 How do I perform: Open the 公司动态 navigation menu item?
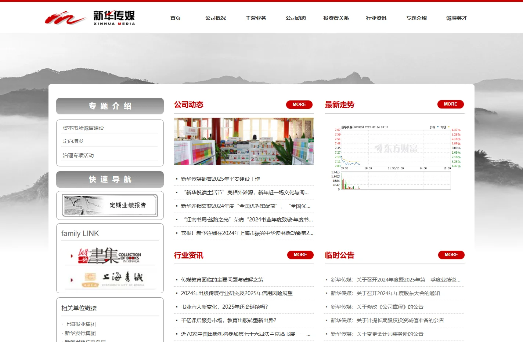296,18
